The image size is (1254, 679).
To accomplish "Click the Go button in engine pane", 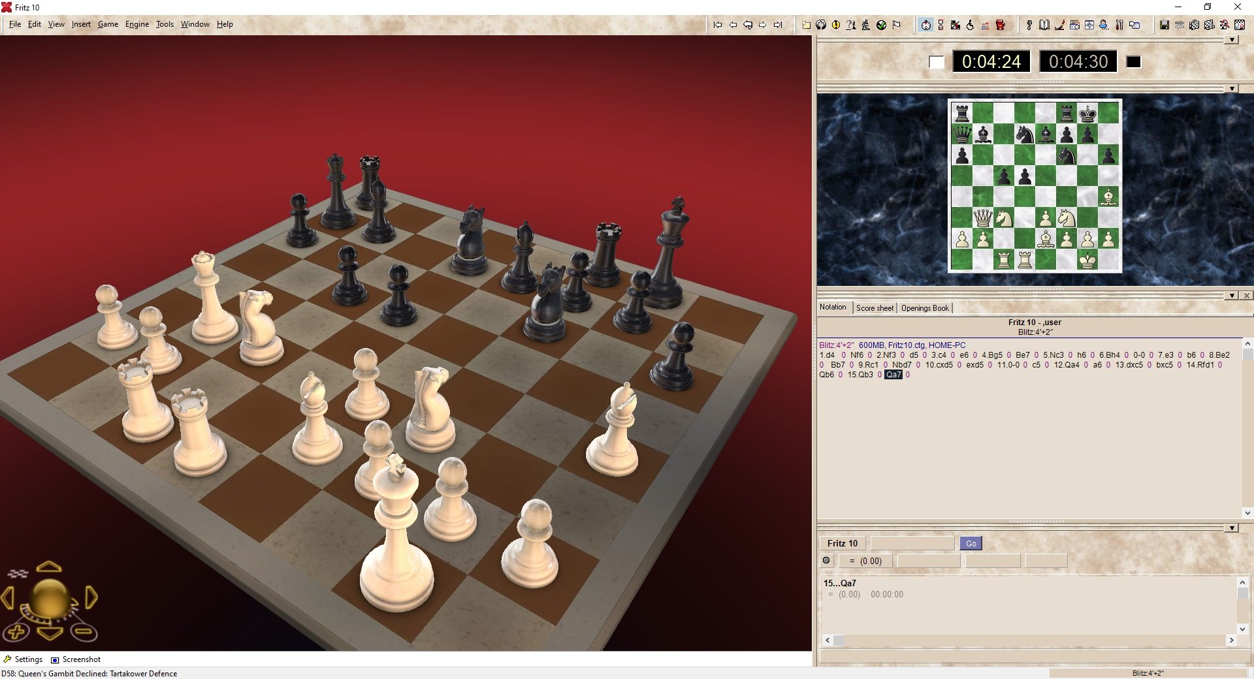I will [x=971, y=543].
